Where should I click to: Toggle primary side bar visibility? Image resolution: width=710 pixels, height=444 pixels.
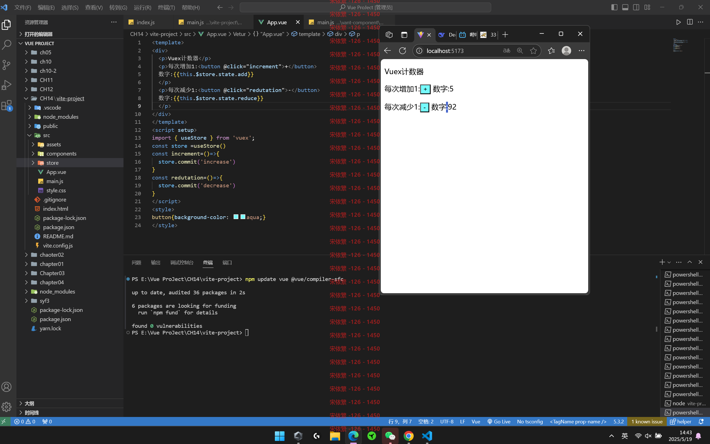point(614,7)
